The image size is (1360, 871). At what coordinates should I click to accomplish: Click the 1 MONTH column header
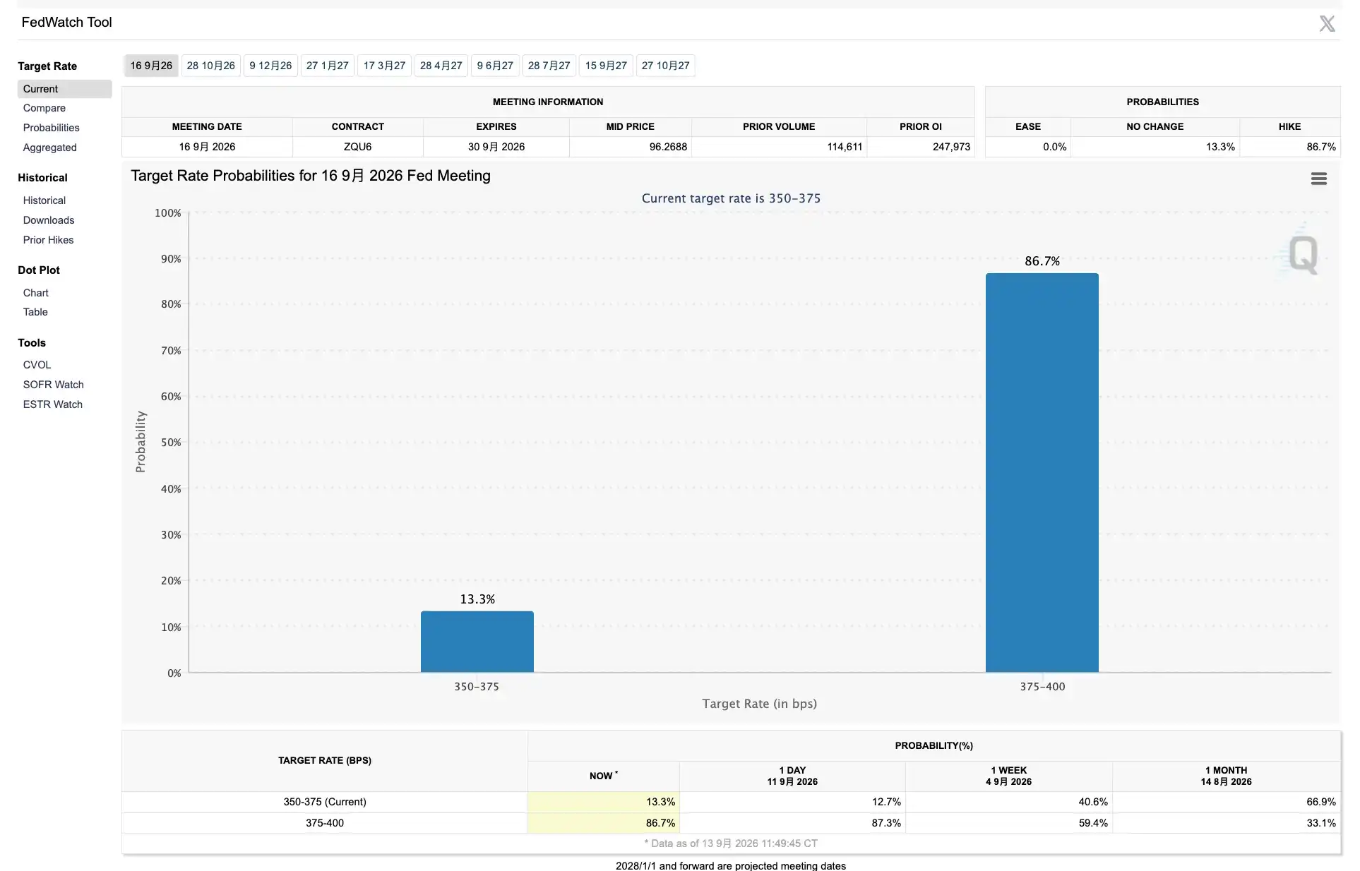pyautogui.click(x=1227, y=776)
